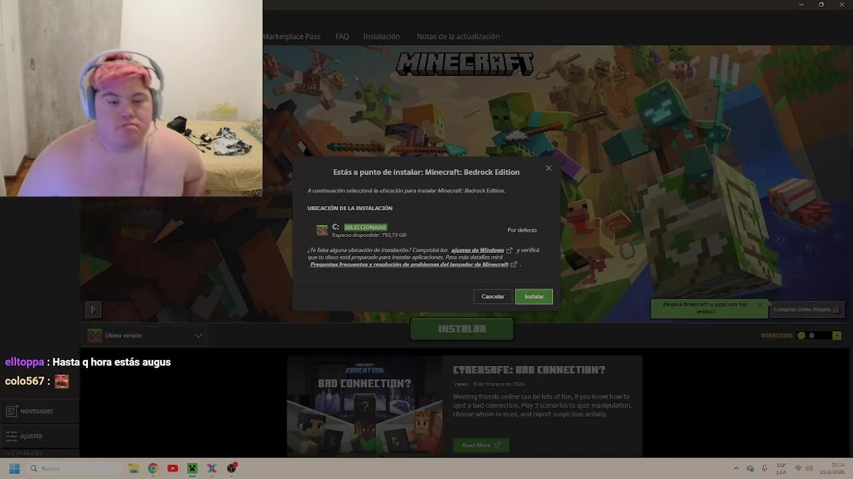Viewport: 853px width, 479px height.
Task: Click the Minecraft logo banner
Action: [x=465, y=64]
